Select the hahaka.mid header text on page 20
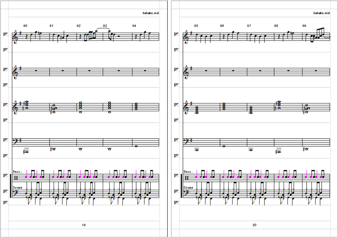 coord(322,13)
